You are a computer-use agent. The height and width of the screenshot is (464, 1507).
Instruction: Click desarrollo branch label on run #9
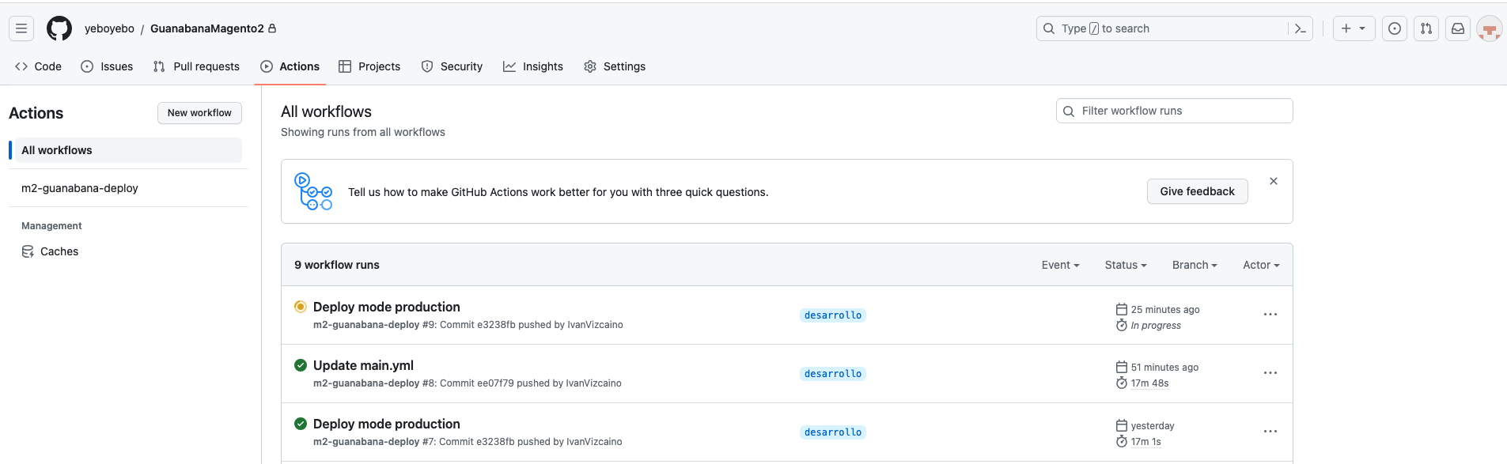coord(833,315)
